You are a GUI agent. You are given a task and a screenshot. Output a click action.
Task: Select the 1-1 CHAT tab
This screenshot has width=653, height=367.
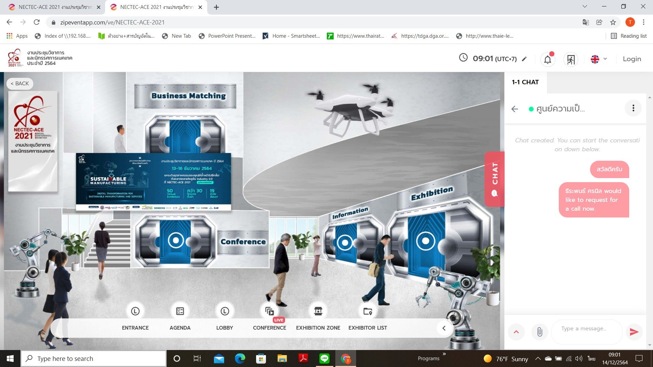point(525,82)
